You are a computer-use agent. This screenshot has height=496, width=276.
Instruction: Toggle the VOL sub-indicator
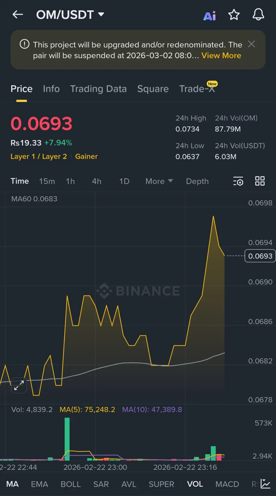[195, 484]
